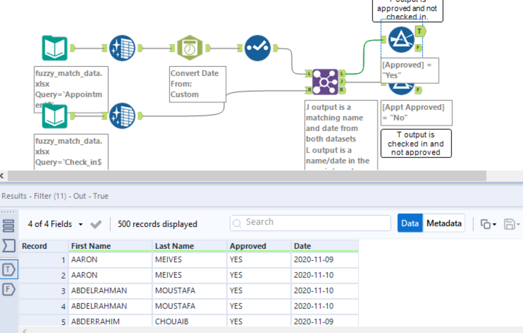This screenshot has height=333, width=523.
Task: Switch to the Metadata view
Action: click(444, 223)
